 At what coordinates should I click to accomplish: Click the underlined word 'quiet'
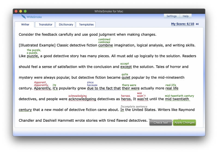click(126, 78)
